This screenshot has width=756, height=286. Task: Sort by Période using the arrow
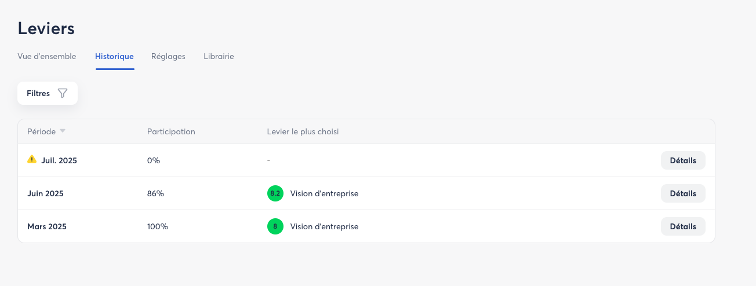click(63, 131)
